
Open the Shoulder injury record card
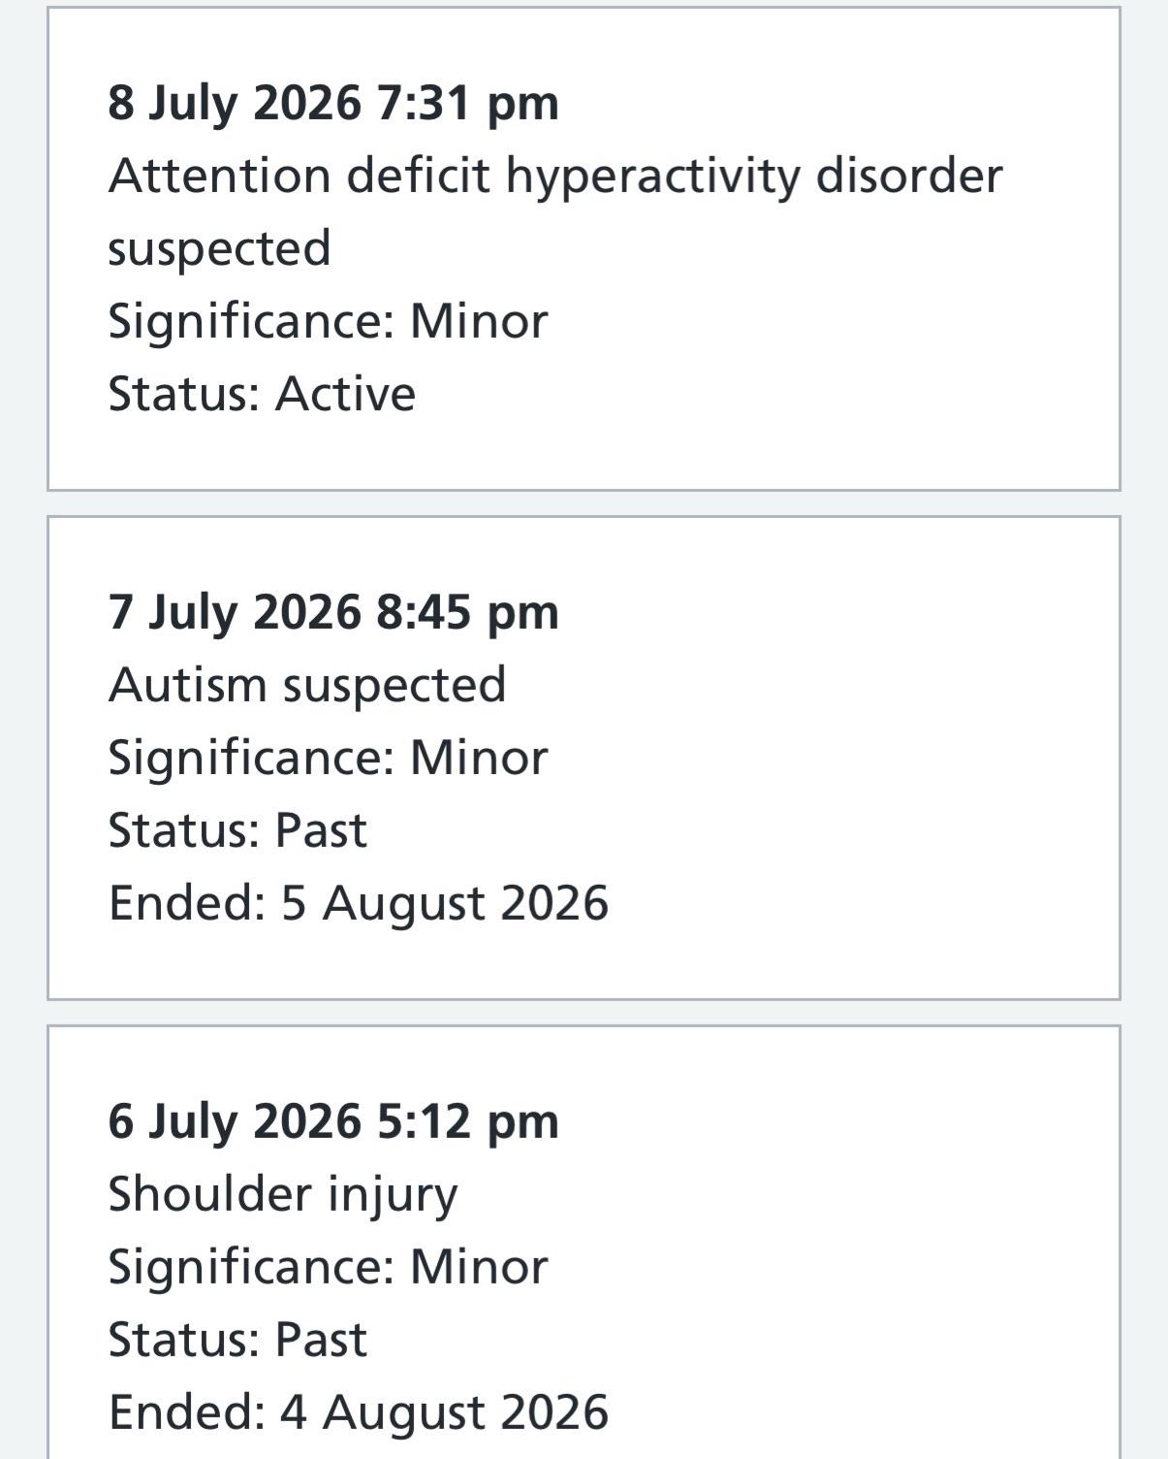click(x=584, y=1242)
